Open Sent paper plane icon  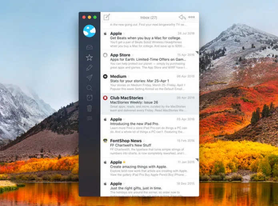tap(89, 78)
